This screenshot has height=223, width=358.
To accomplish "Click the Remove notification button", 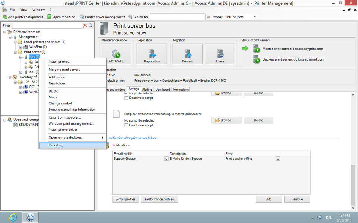I will pos(297,199).
